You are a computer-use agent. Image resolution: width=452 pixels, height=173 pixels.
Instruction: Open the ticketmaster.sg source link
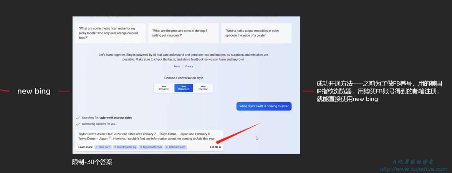click(125, 147)
